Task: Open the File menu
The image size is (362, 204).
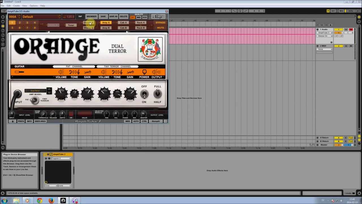Action: [x=2, y=6]
